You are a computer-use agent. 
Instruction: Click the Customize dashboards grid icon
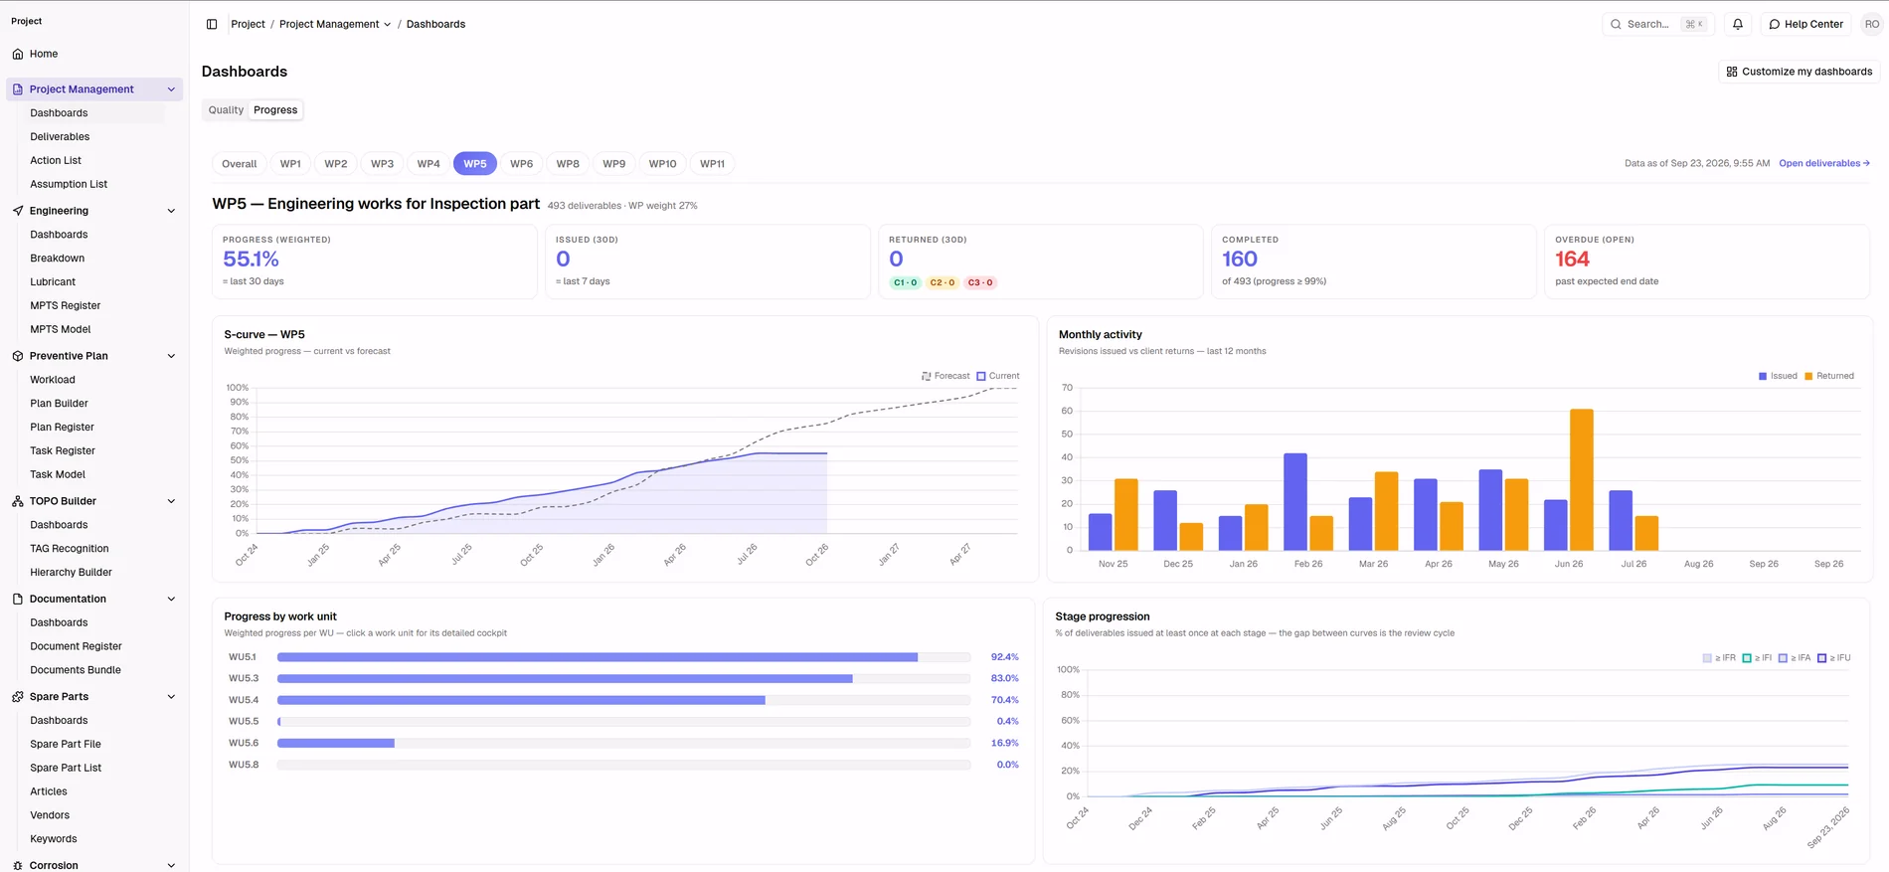click(1732, 72)
